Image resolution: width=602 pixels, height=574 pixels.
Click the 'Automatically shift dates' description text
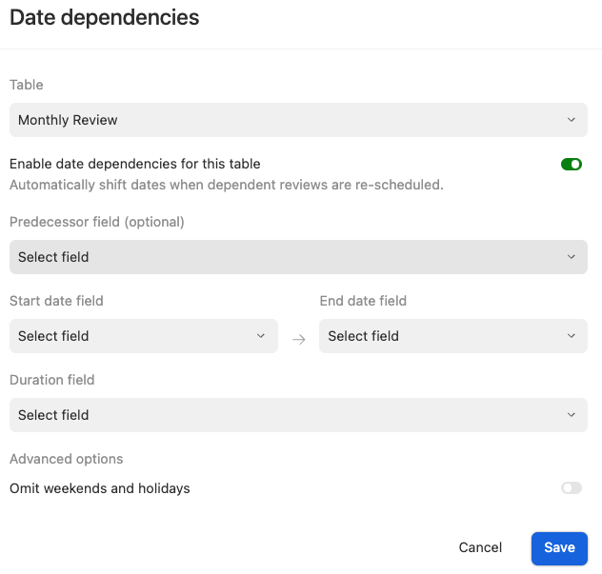tap(226, 185)
